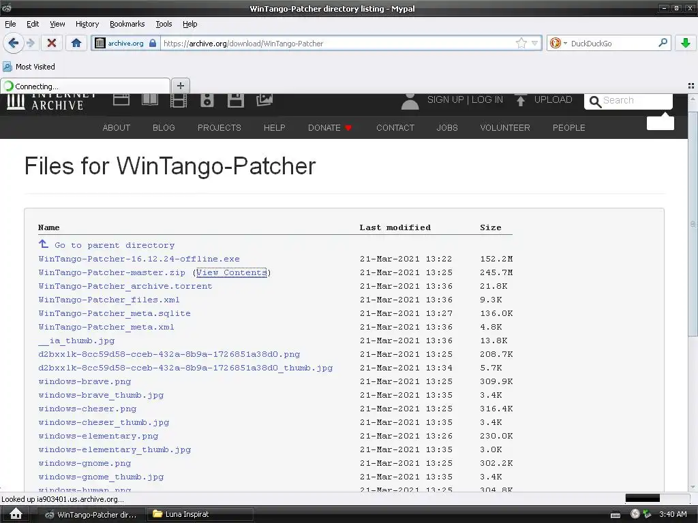
Task: Open the VOLUNTEER navigation link
Action: tap(505, 127)
